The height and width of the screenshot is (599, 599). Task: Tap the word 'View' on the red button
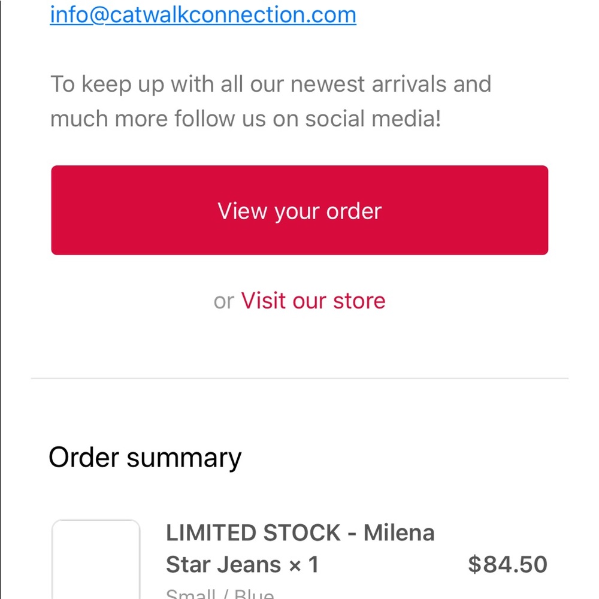[242, 211]
